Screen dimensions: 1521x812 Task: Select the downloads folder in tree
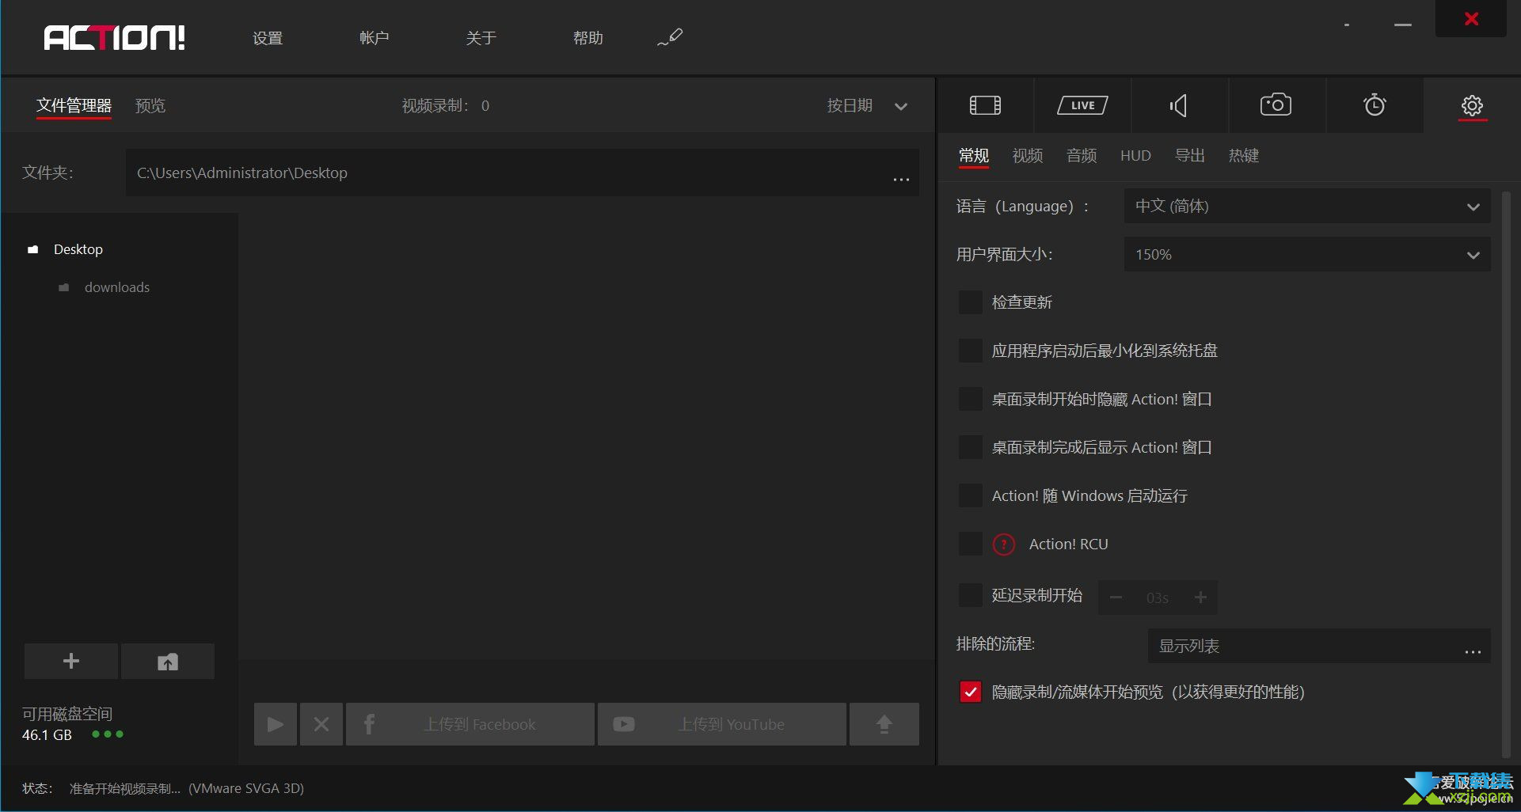click(117, 287)
